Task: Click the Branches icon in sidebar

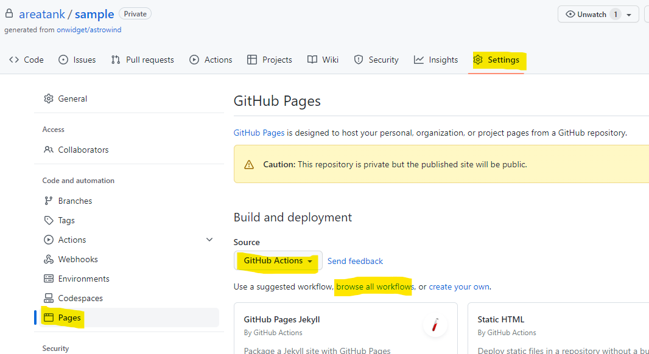Action: [49, 201]
